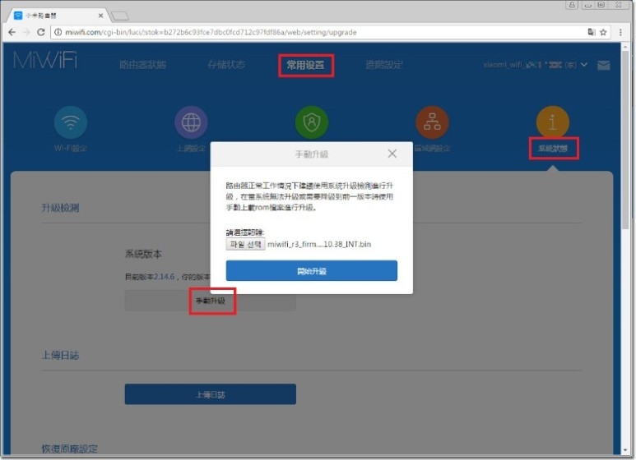Open the Chrome menu (three dots)
Image resolution: width=636 pixels, height=460 pixels.
[x=621, y=32]
